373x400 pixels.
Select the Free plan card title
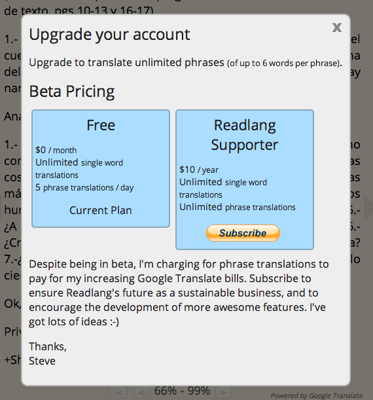(x=101, y=125)
